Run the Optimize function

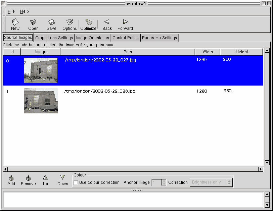(88, 23)
